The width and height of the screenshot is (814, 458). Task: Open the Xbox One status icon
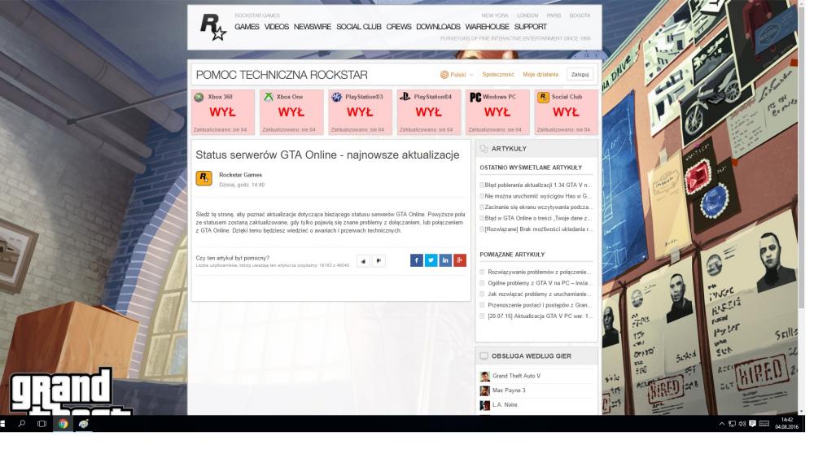(x=269, y=97)
